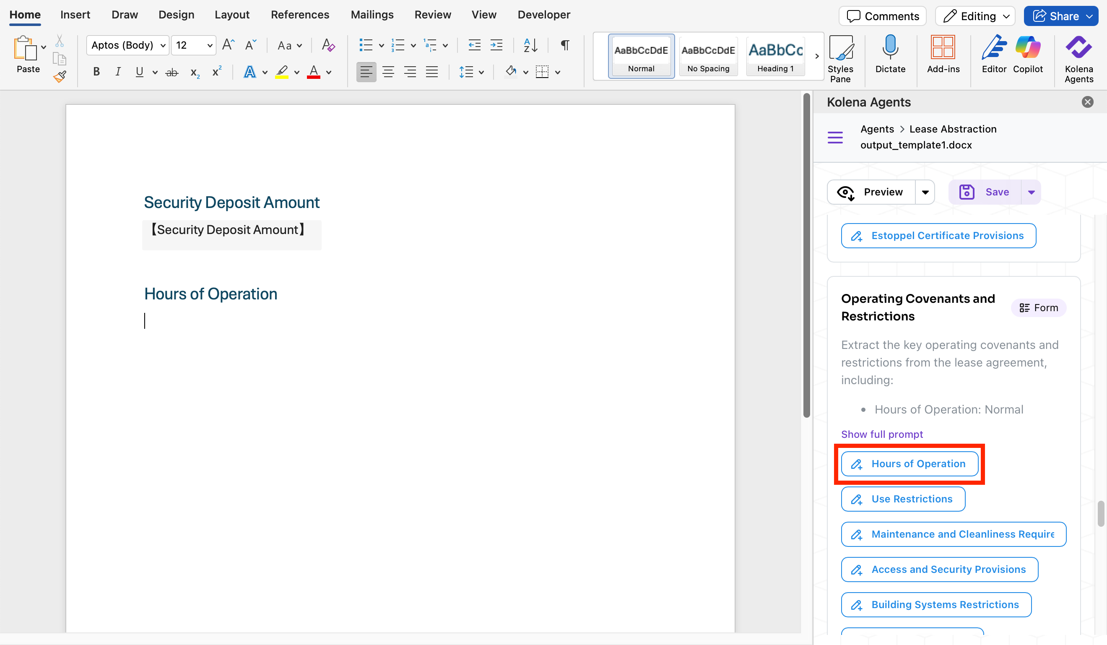The height and width of the screenshot is (645, 1107).
Task: Apply the yellow text highlight color
Action: tap(282, 72)
